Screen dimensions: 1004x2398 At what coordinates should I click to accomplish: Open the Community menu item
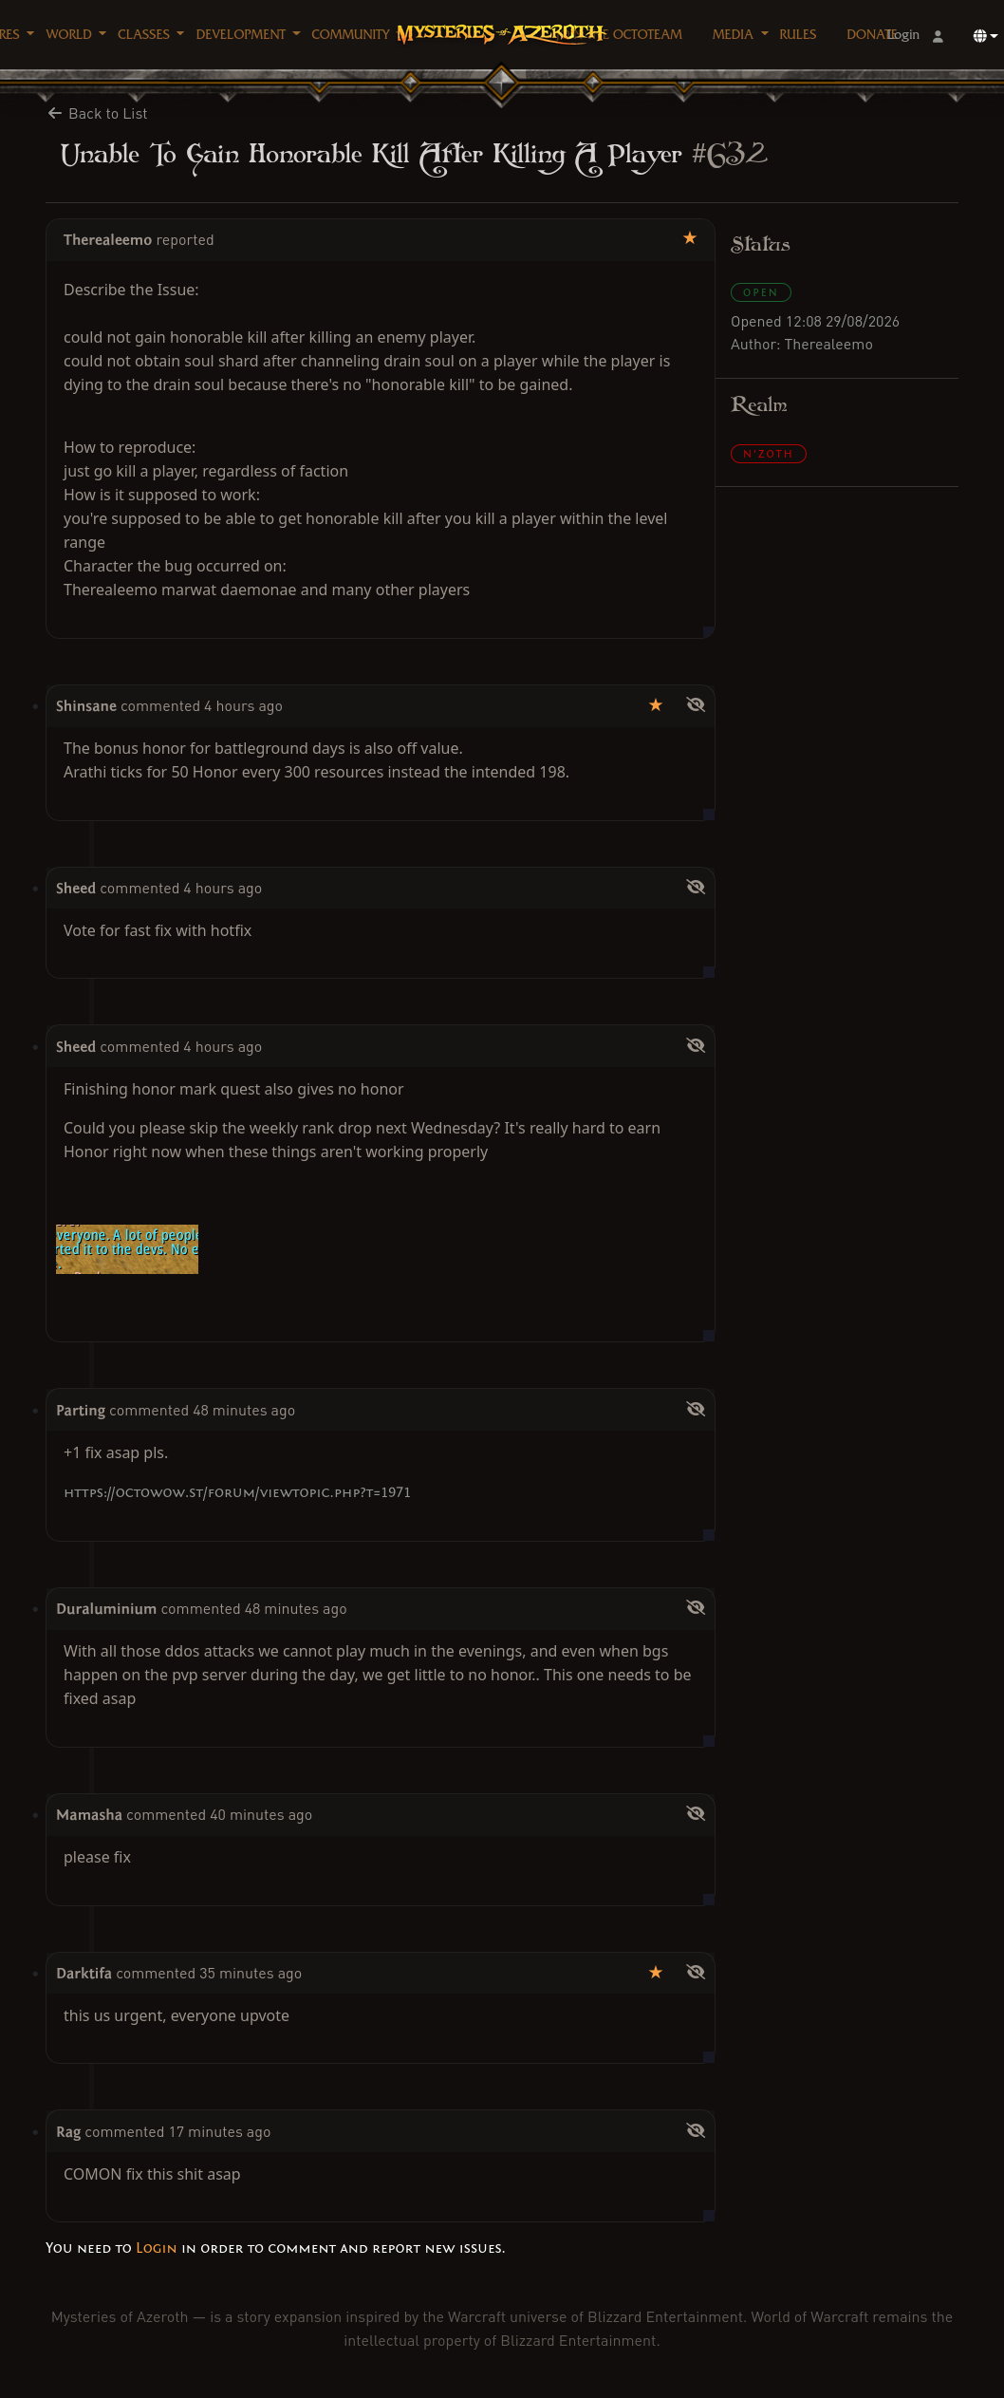pyautogui.click(x=350, y=34)
